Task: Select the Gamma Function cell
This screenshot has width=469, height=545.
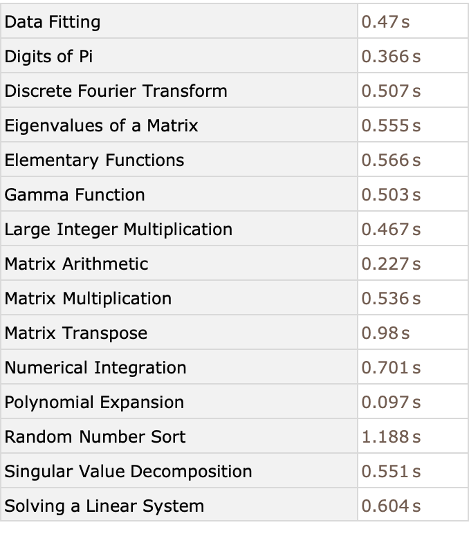Action: pyautogui.click(x=75, y=195)
